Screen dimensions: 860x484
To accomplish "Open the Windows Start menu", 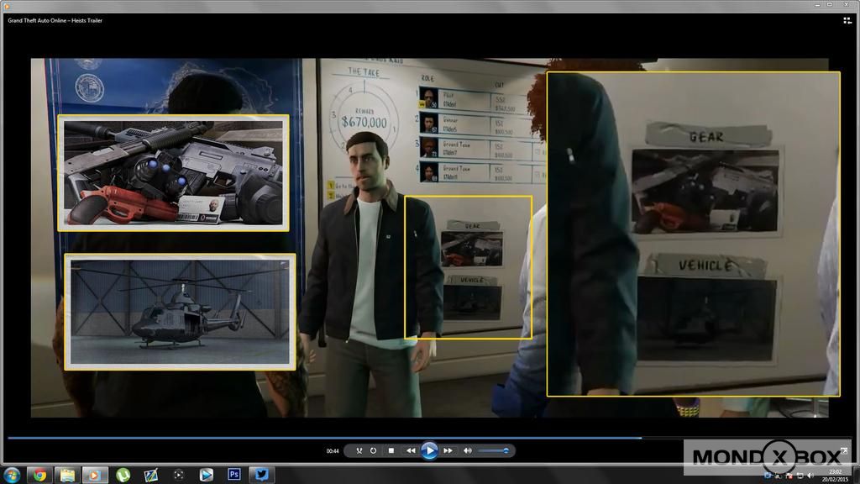I will pyautogui.click(x=13, y=475).
